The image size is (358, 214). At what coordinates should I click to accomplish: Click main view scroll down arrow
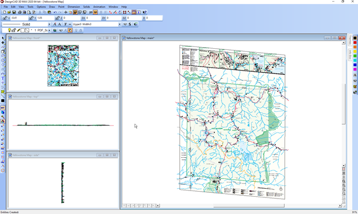pyautogui.click(x=344, y=165)
